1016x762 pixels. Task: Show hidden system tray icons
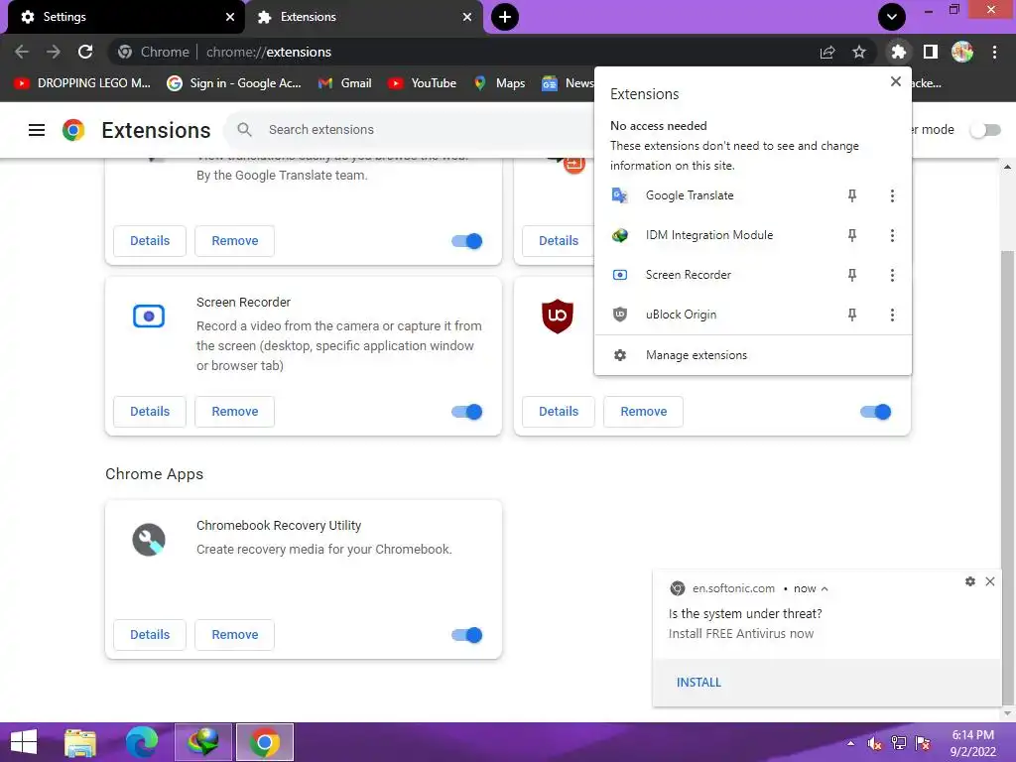point(850,743)
